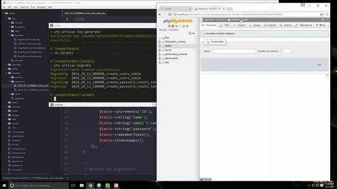The image size is (337, 189).
Task: Expand test database tree node
Action: [160, 62]
